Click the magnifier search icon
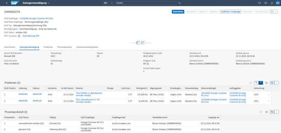Screen dimensions: 281x133 click(x=180, y=3)
